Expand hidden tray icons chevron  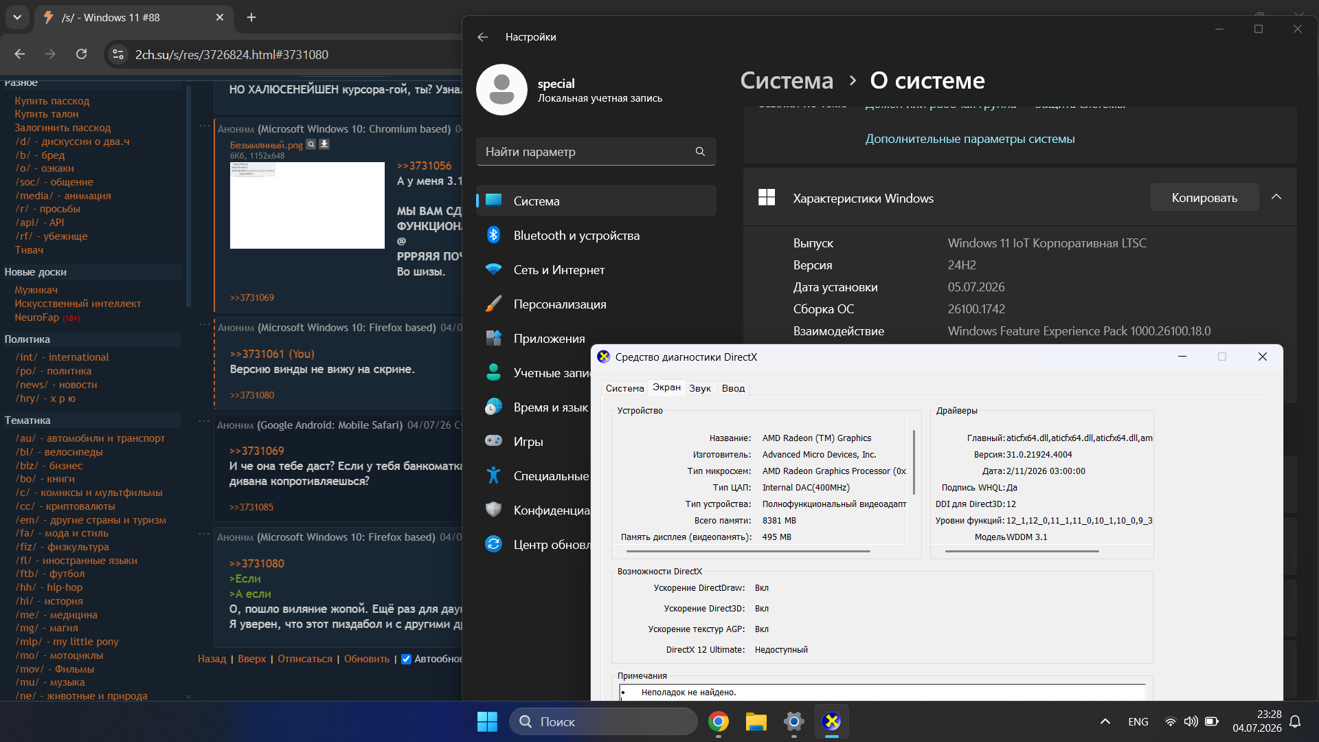point(1105,721)
